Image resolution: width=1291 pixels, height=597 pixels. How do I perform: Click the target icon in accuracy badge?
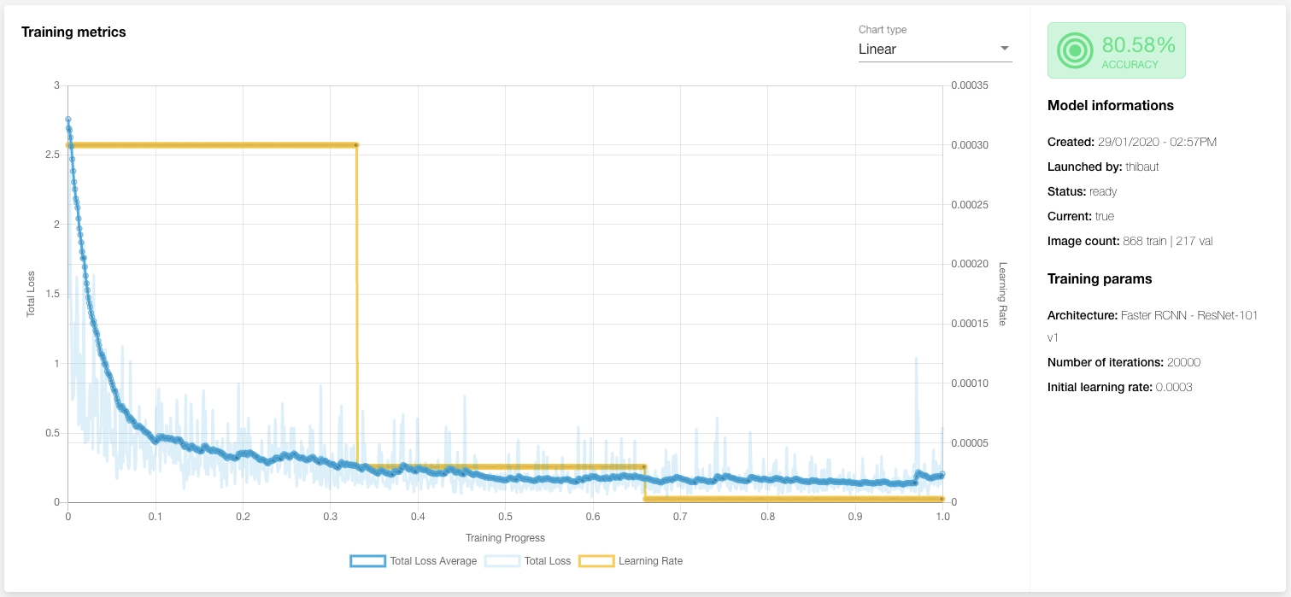point(1075,50)
